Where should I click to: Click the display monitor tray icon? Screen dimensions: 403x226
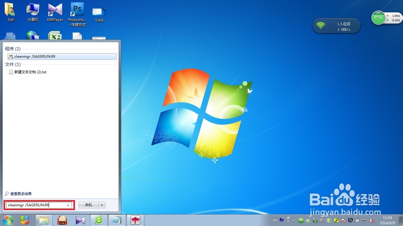(350, 220)
